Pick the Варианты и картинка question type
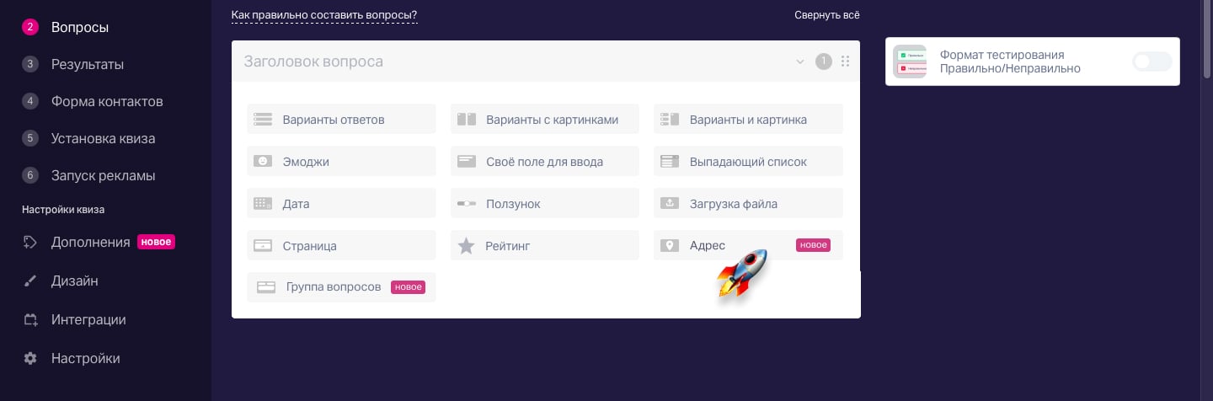Image resolution: width=1213 pixels, height=401 pixels. (x=748, y=119)
